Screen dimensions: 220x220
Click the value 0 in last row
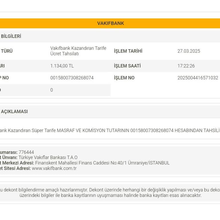(x=52, y=90)
